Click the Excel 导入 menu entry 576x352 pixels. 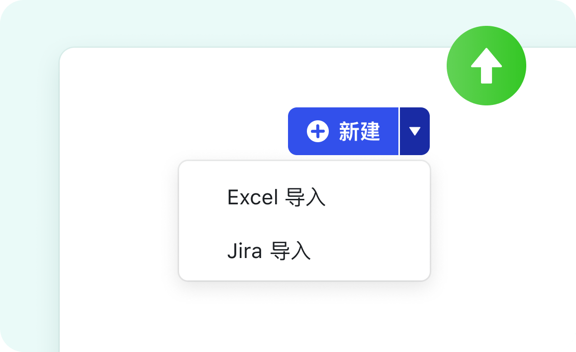tap(277, 198)
